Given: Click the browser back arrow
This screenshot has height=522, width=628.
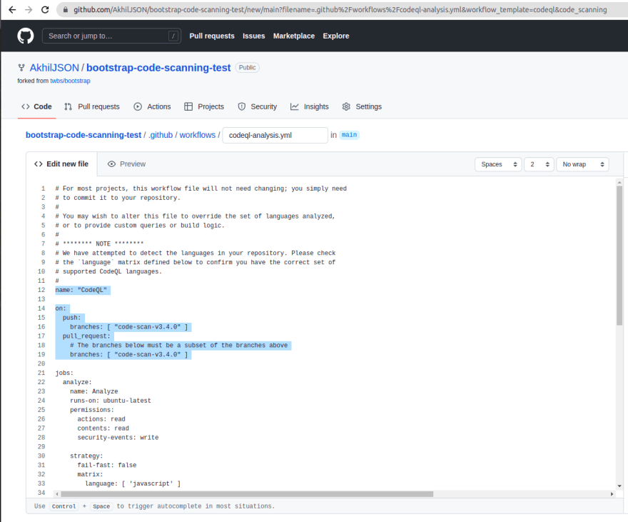Looking at the screenshot, I should [12, 9].
